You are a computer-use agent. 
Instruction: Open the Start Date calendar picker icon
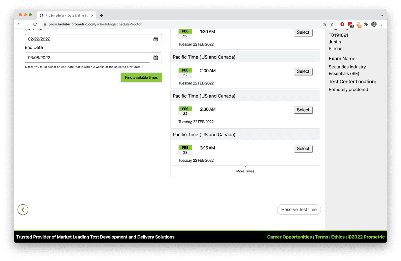click(x=156, y=39)
